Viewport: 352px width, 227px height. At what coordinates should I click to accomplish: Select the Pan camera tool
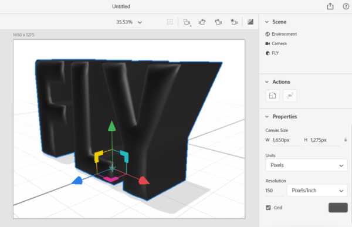coord(218,22)
